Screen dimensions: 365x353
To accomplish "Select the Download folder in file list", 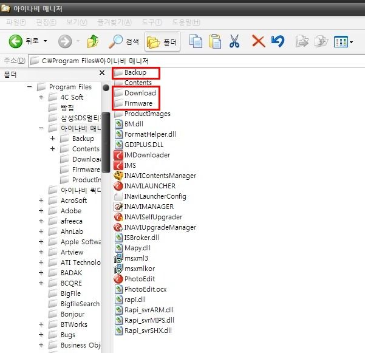I will [x=135, y=93].
